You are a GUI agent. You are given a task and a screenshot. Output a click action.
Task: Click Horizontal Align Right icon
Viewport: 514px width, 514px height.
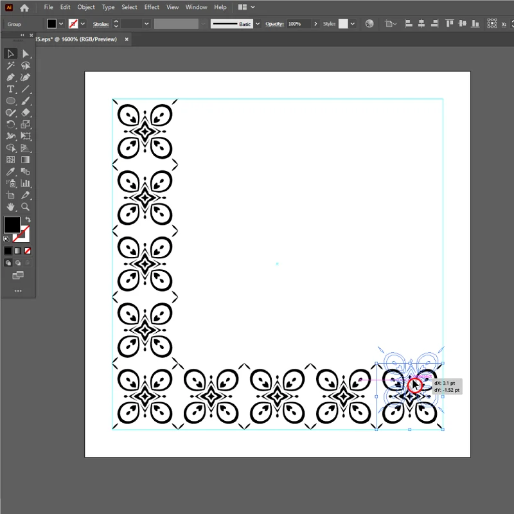[435, 24]
